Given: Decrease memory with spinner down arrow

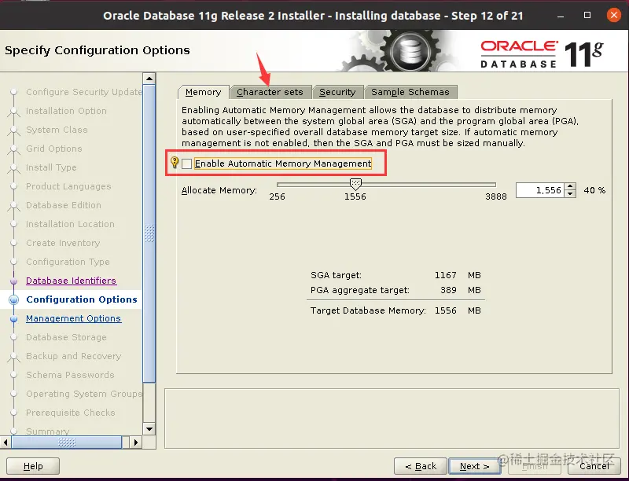Looking at the screenshot, I should point(570,194).
